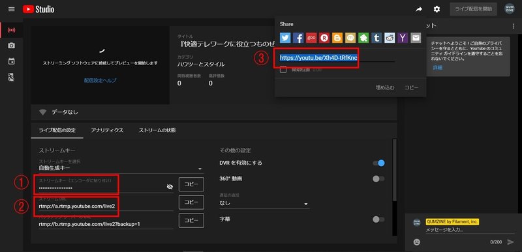Open the chat panel three-dot menu

click(x=514, y=26)
